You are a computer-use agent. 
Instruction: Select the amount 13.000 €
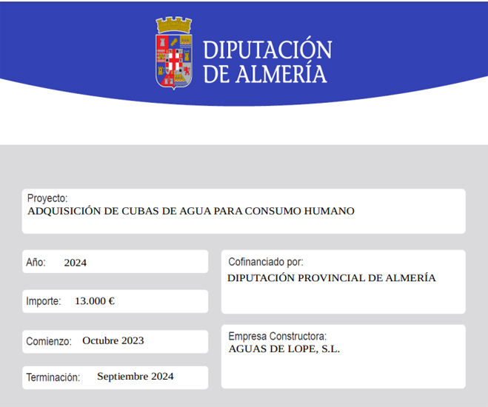pyautogui.click(x=95, y=300)
